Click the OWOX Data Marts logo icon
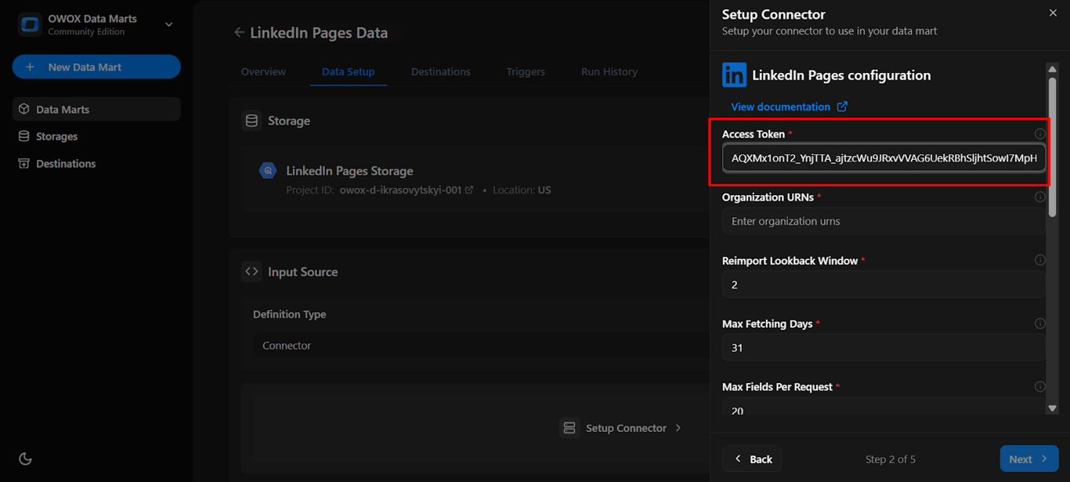Image resolution: width=1070 pixels, height=482 pixels. coord(30,24)
